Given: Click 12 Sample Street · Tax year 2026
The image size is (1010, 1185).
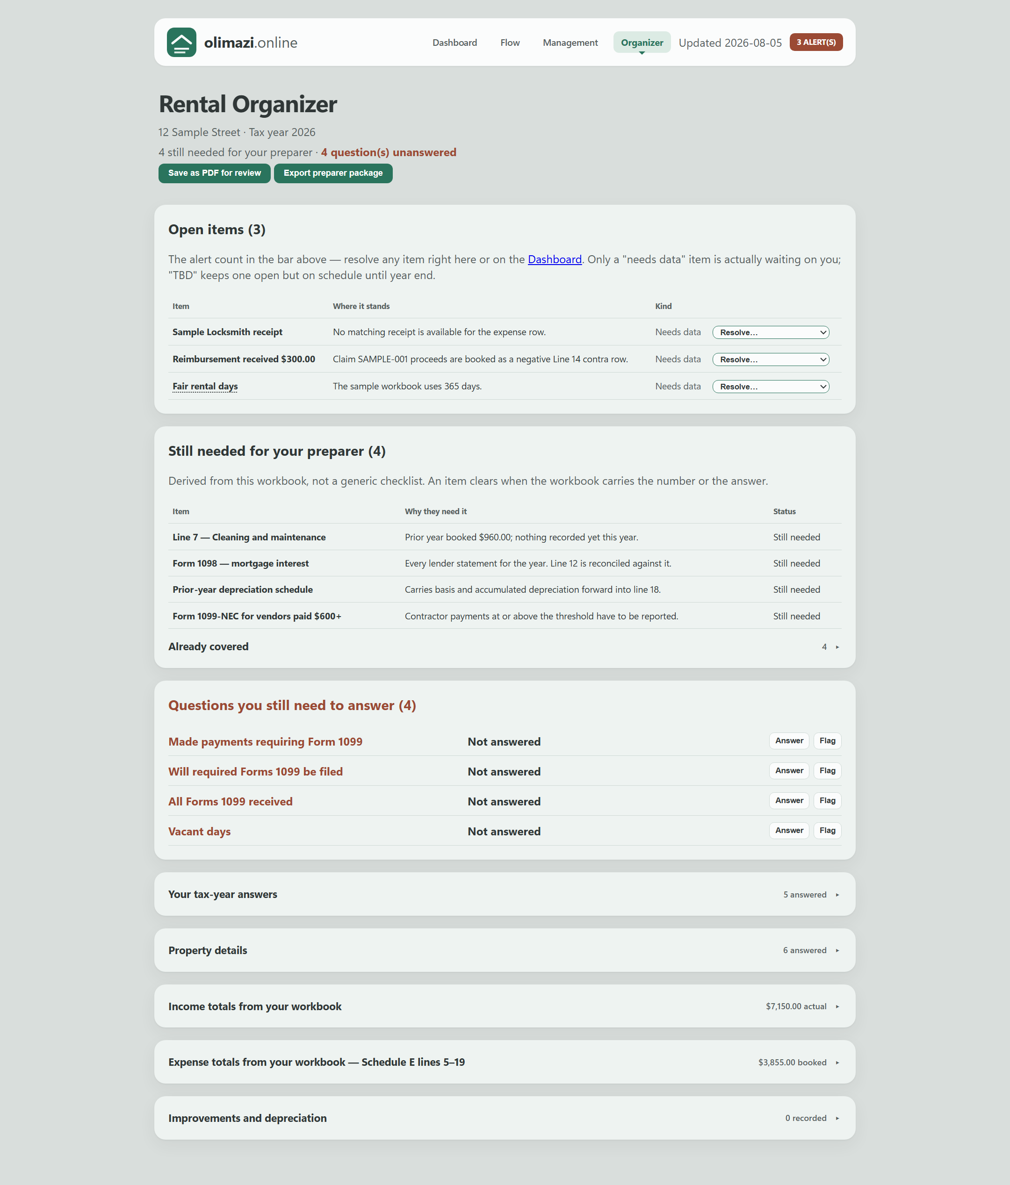Looking at the screenshot, I should point(237,132).
